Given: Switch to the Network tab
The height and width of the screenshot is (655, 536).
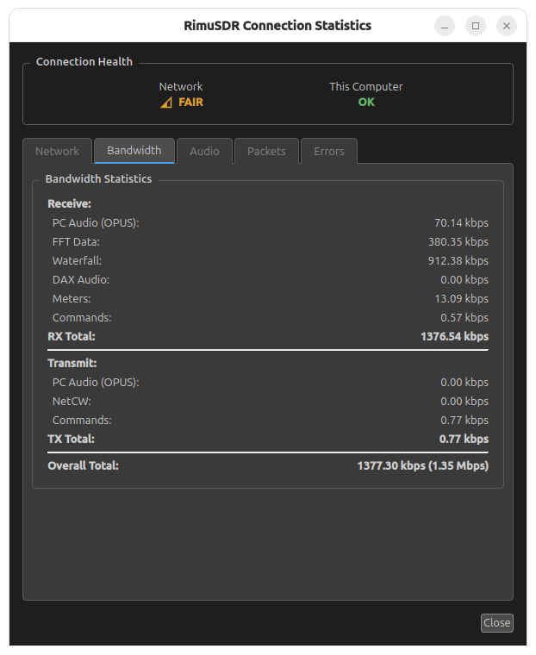Looking at the screenshot, I should (57, 151).
